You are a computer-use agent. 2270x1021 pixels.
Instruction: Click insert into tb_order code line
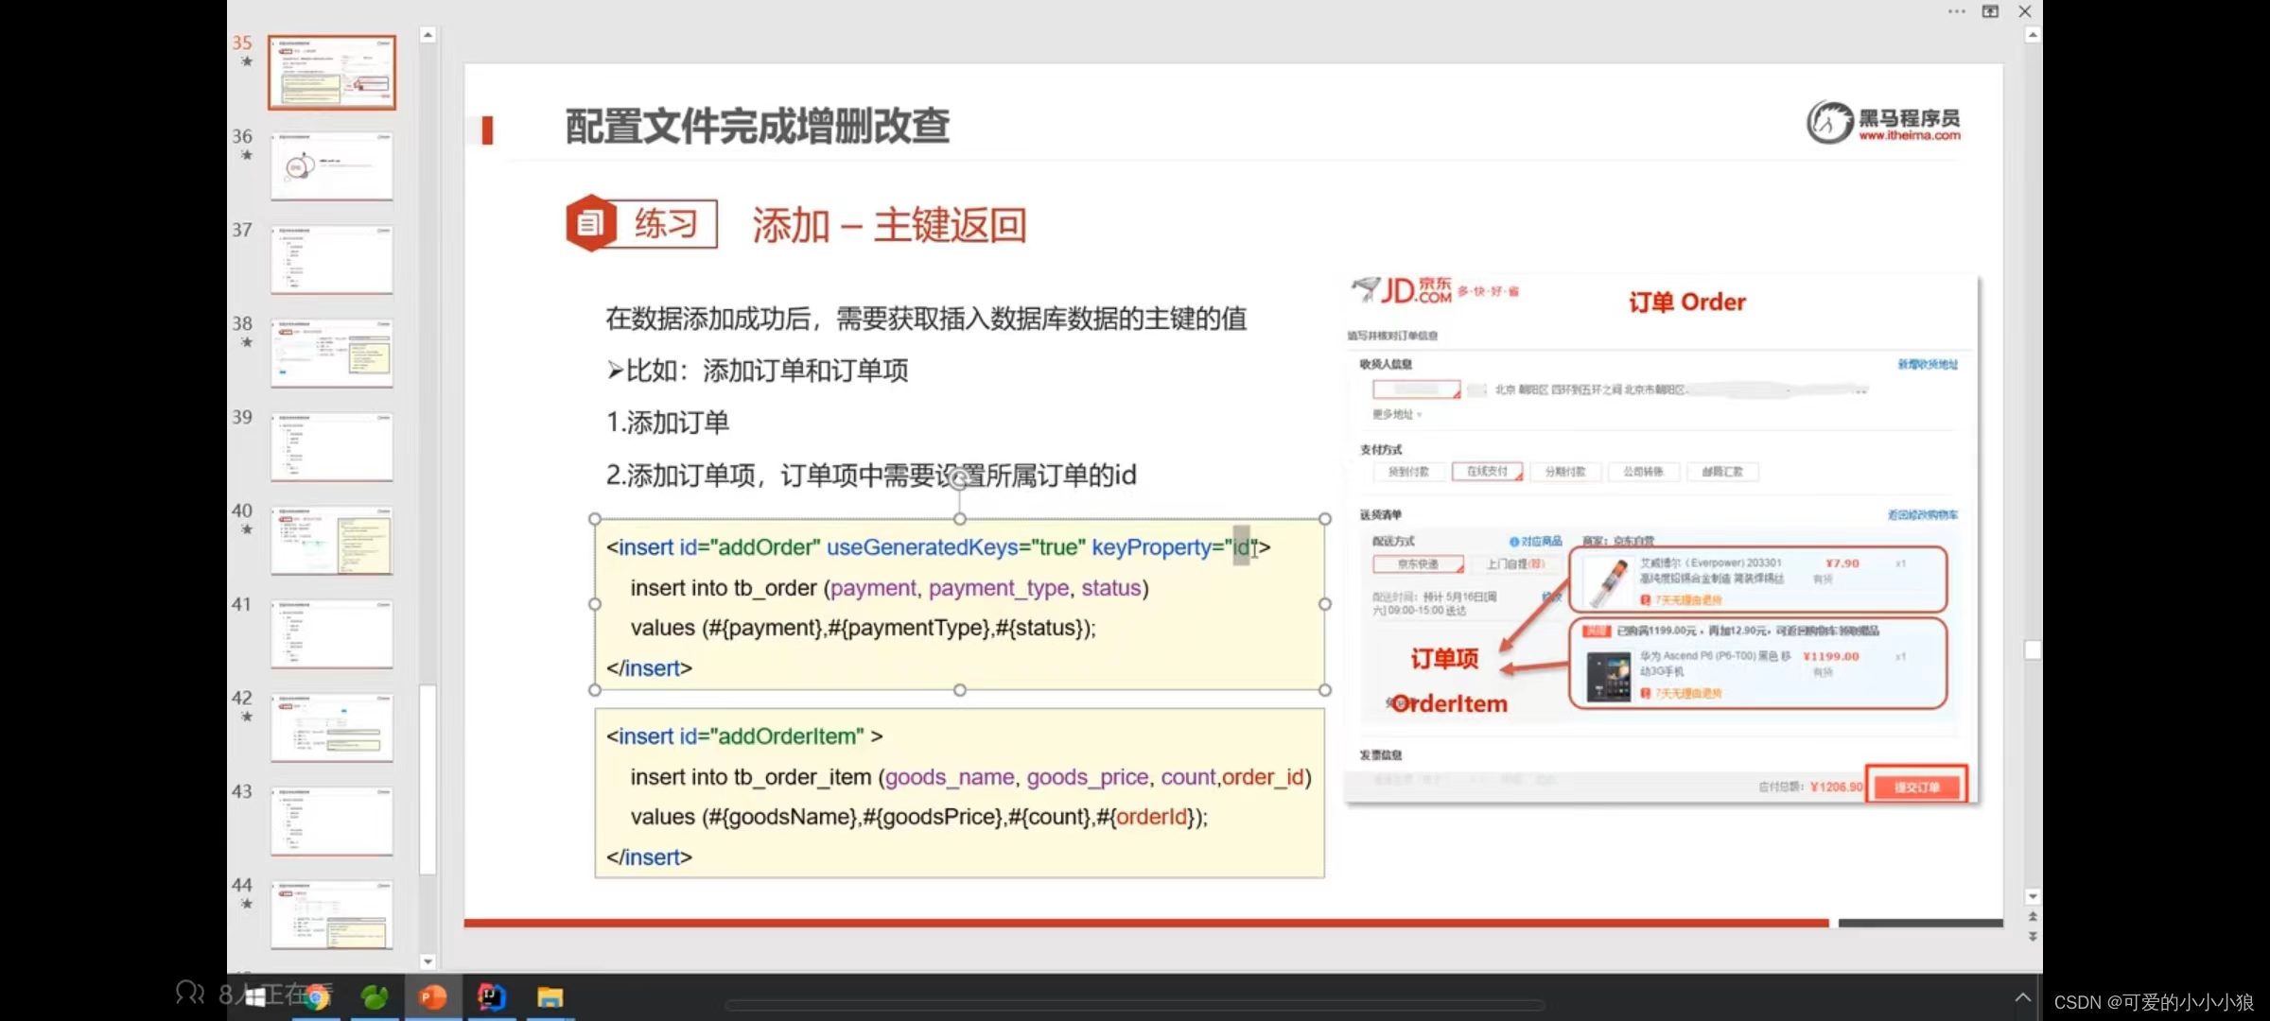pos(889,588)
